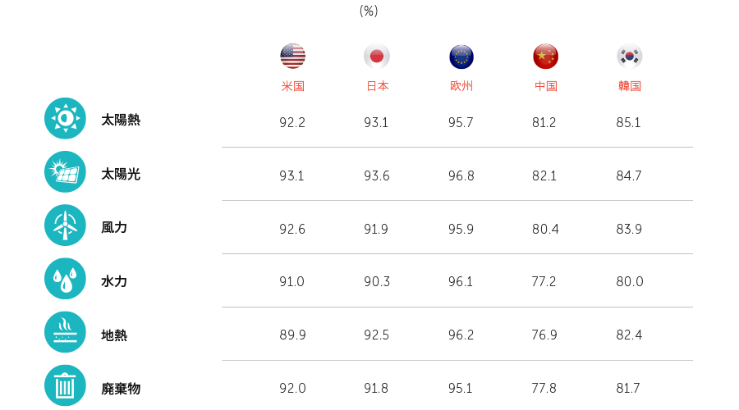Click the solar panel 太陽光 icon

click(x=65, y=172)
